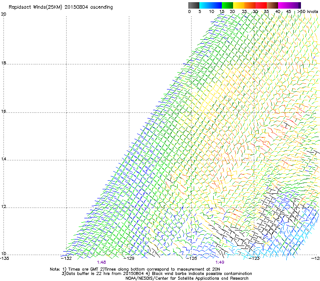The width and height of the screenshot is (320, 281).
Task: Click the purple 1:49 time label
Action: pos(220,262)
